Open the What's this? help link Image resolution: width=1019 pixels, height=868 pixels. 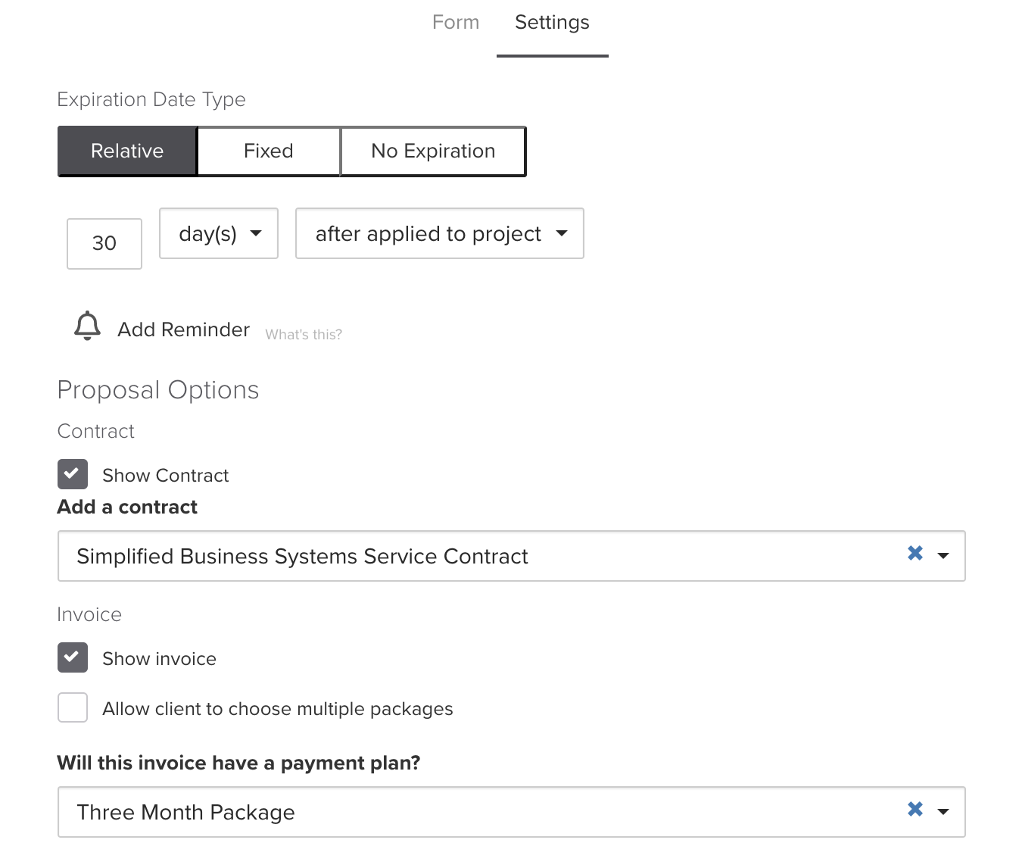(x=304, y=335)
